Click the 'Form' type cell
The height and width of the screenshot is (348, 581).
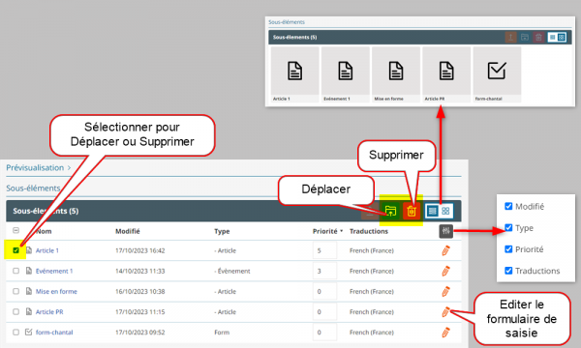click(222, 333)
